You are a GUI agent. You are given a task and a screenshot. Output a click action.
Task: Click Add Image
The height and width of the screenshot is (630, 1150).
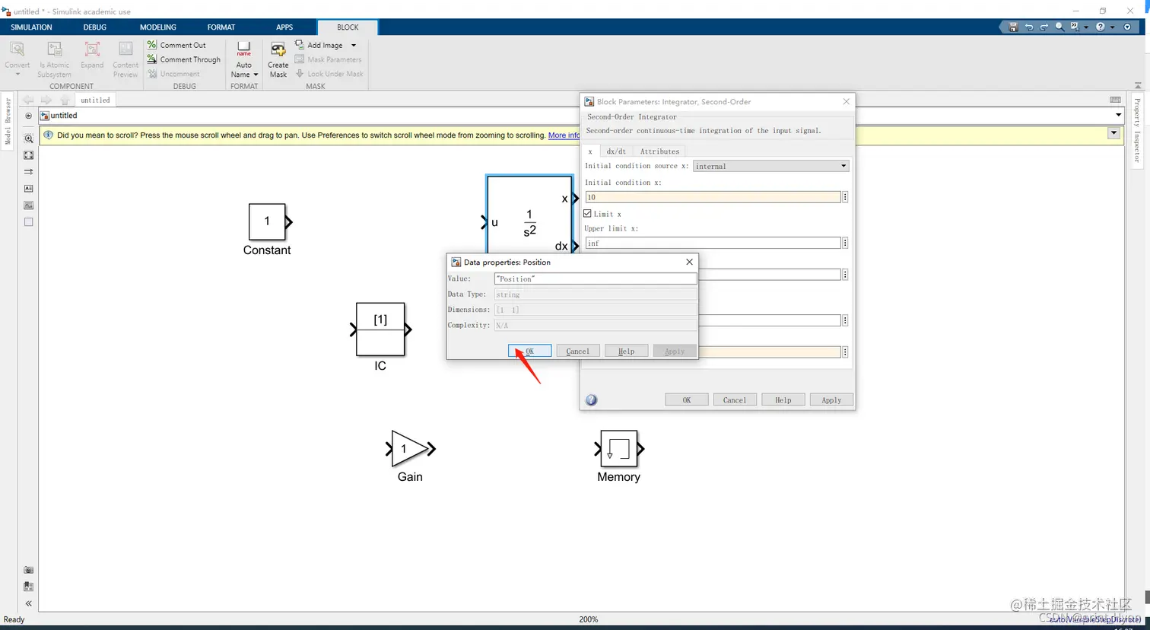pyautogui.click(x=319, y=45)
